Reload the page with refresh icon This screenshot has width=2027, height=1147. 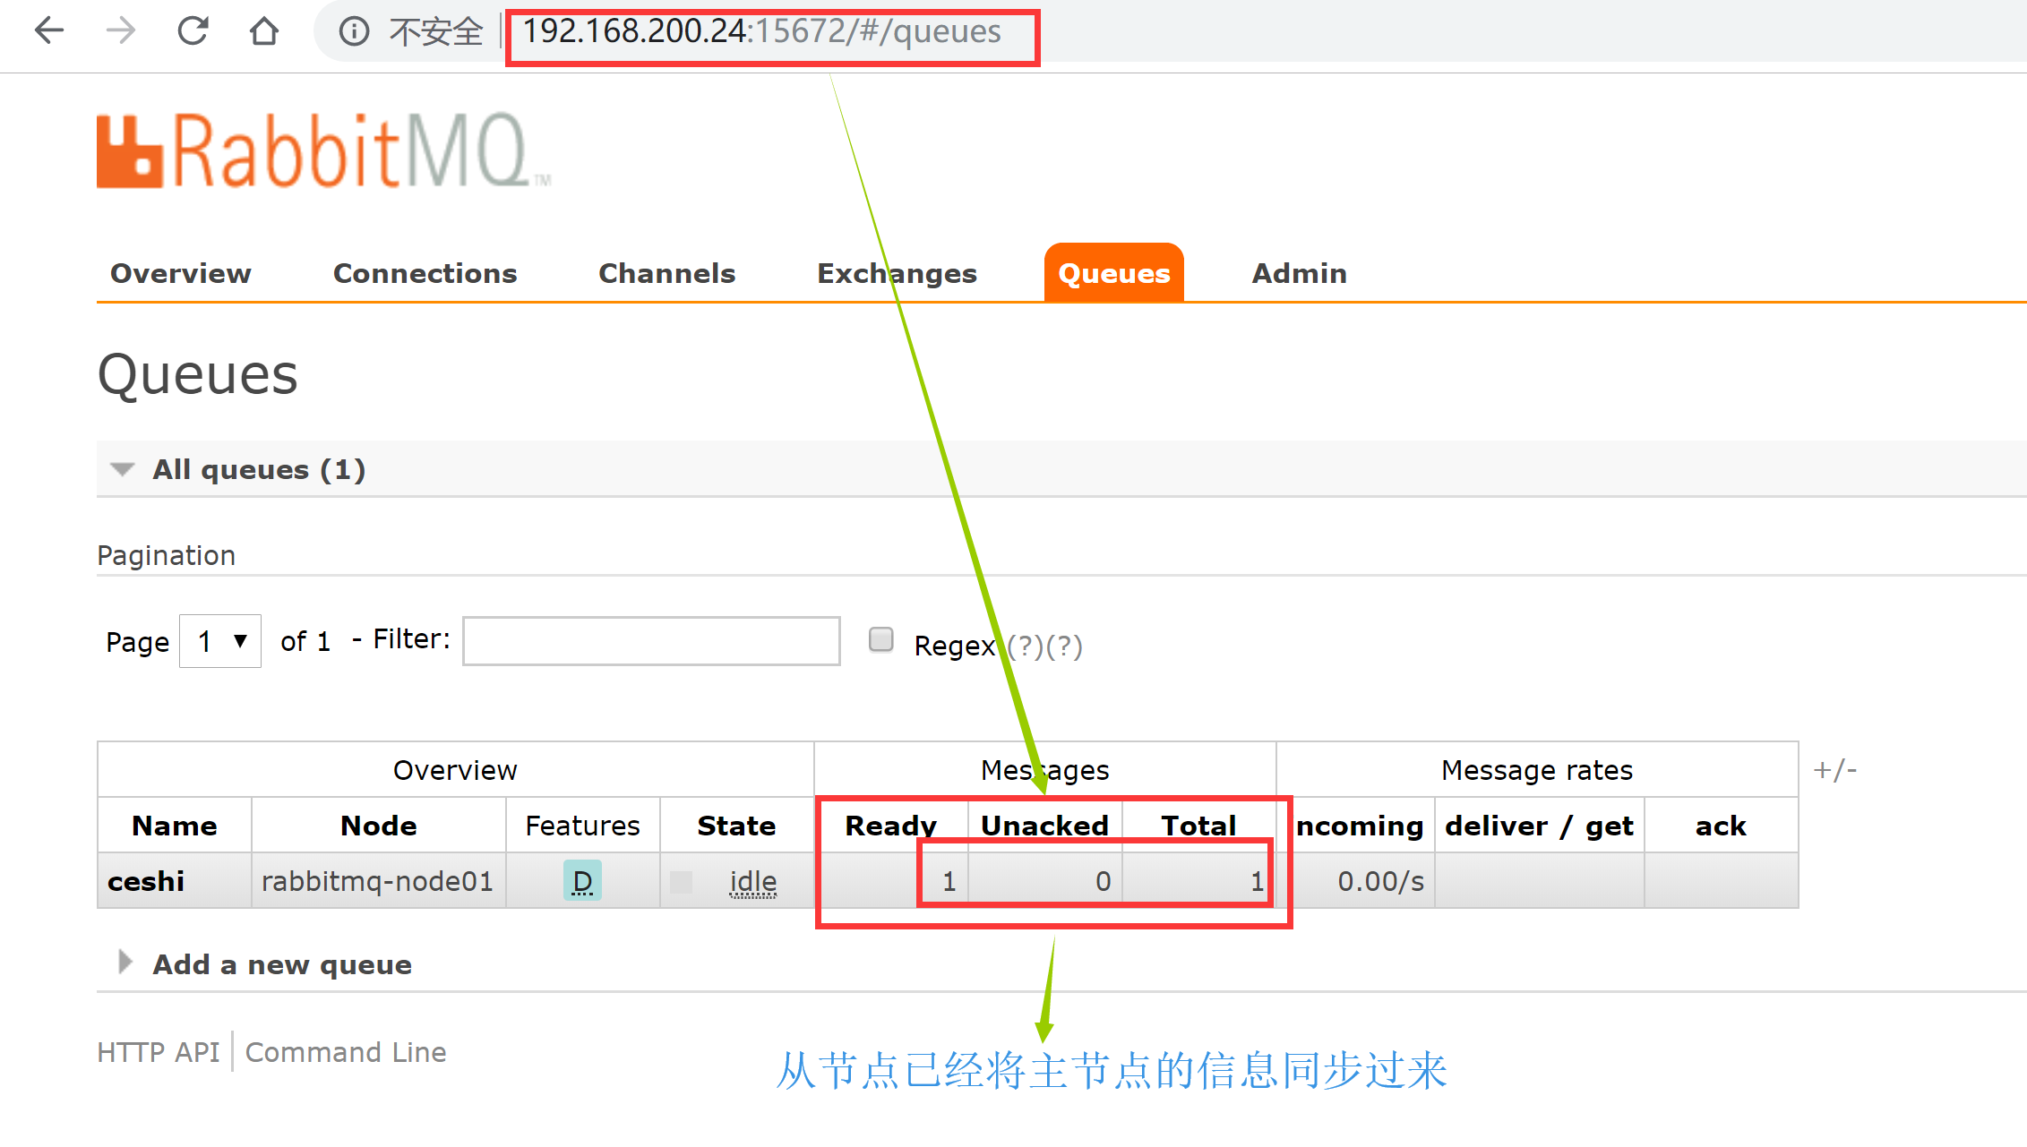(x=193, y=31)
